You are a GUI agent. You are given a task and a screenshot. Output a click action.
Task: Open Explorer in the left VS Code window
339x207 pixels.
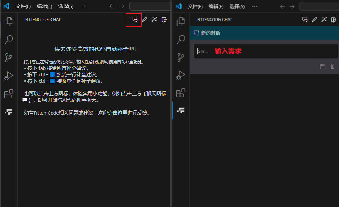[x=8, y=21]
